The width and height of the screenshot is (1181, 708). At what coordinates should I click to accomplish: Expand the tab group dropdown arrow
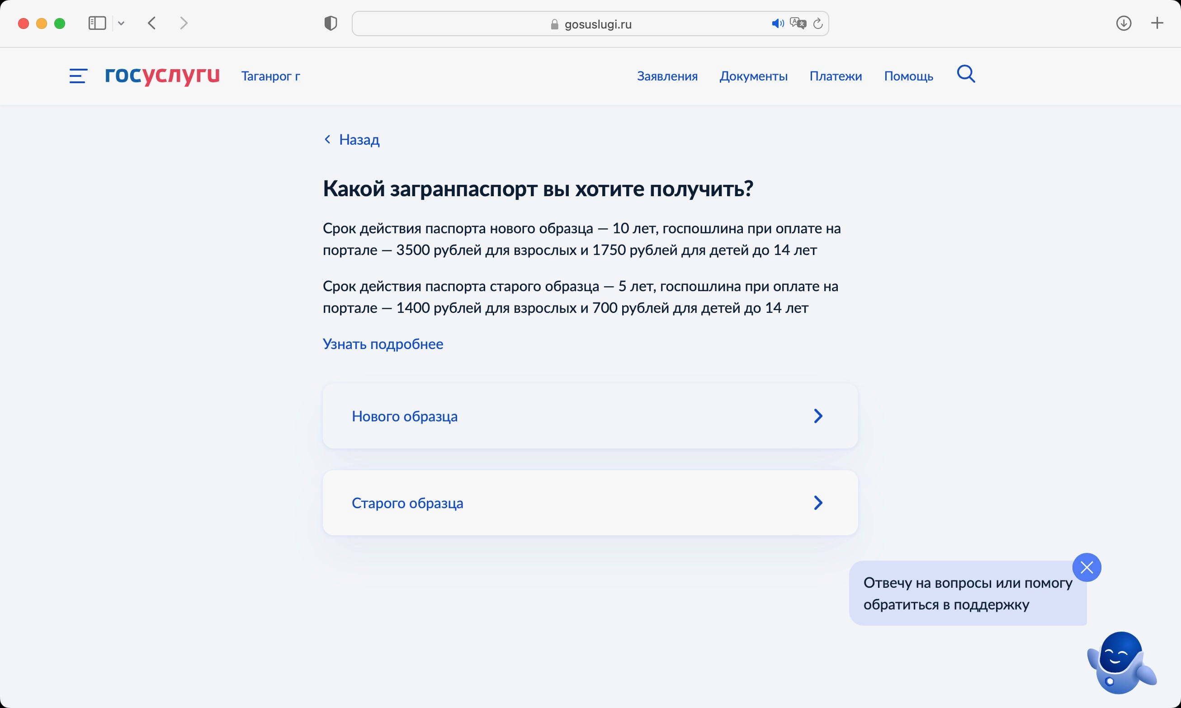pyautogui.click(x=121, y=23)
